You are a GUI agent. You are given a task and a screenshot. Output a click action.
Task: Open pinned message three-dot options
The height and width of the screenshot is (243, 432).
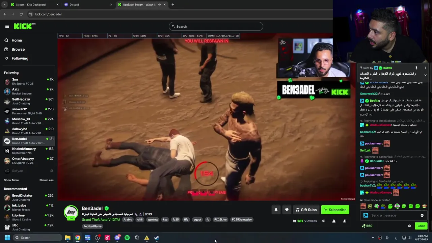pos(425,68)
